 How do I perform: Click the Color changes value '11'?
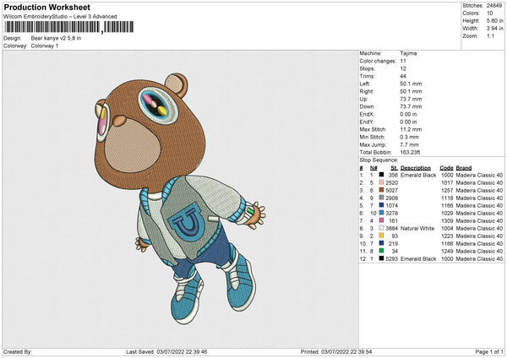coord(403,61)
